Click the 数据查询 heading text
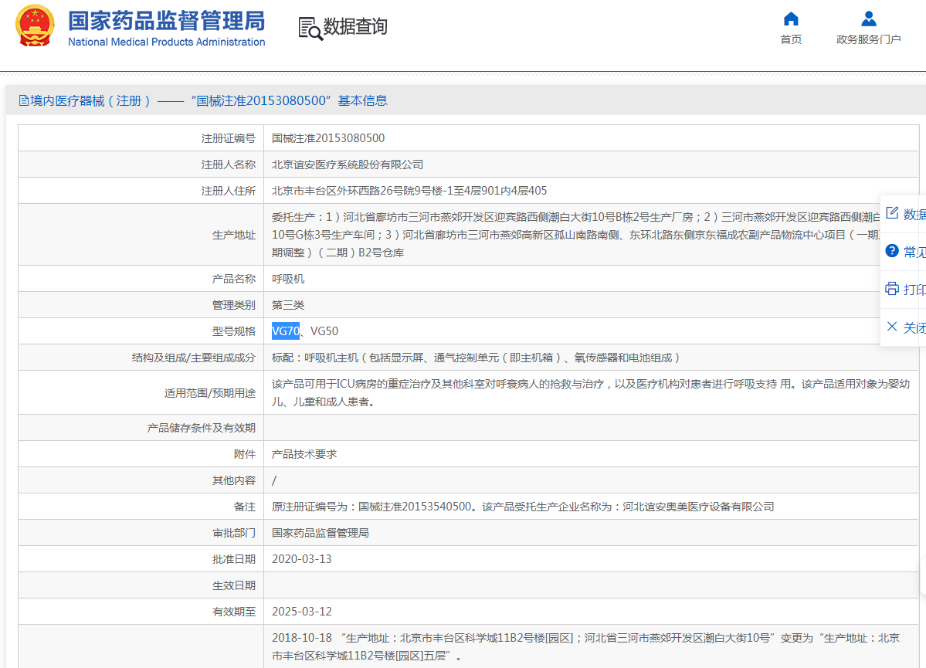926x668 pixels. (x=355, y=26)
